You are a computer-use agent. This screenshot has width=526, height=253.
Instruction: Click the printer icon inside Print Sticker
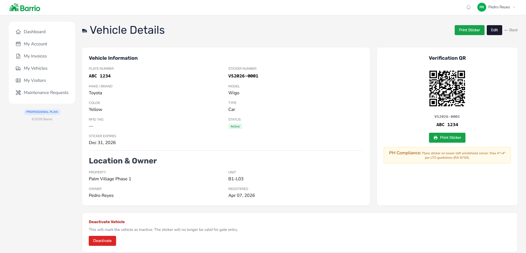436,137
